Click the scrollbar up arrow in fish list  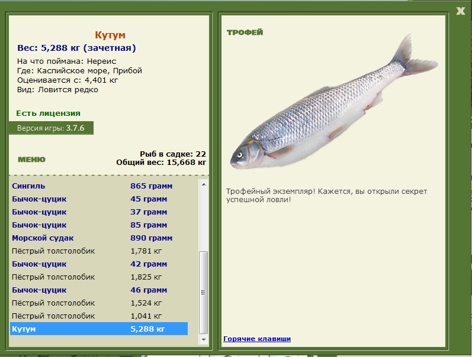click(x=204, y=184)
